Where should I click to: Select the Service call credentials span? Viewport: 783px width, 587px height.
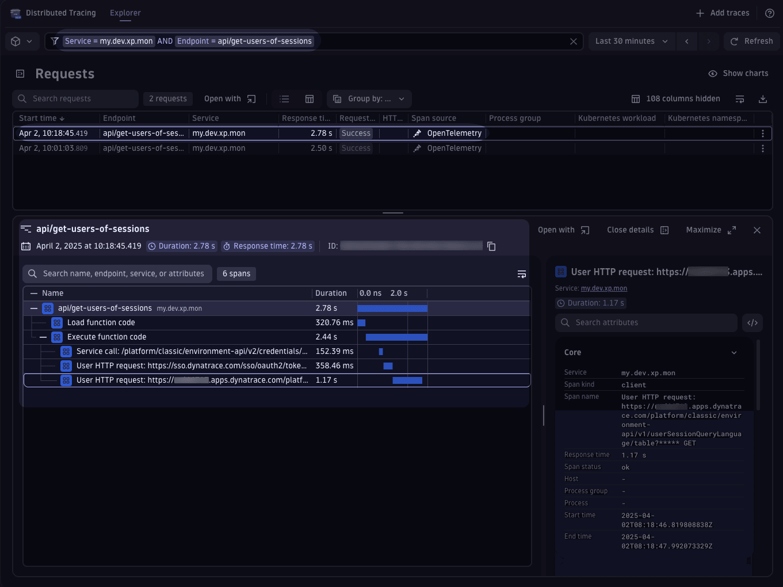pyautogui.click(x=276, y=352)
